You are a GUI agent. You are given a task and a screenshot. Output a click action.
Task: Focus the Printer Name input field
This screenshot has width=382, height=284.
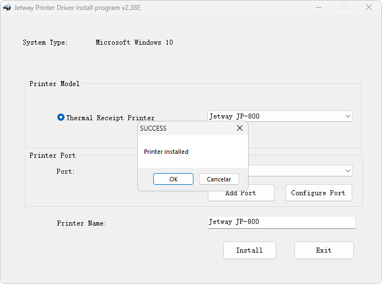point(281,222)
